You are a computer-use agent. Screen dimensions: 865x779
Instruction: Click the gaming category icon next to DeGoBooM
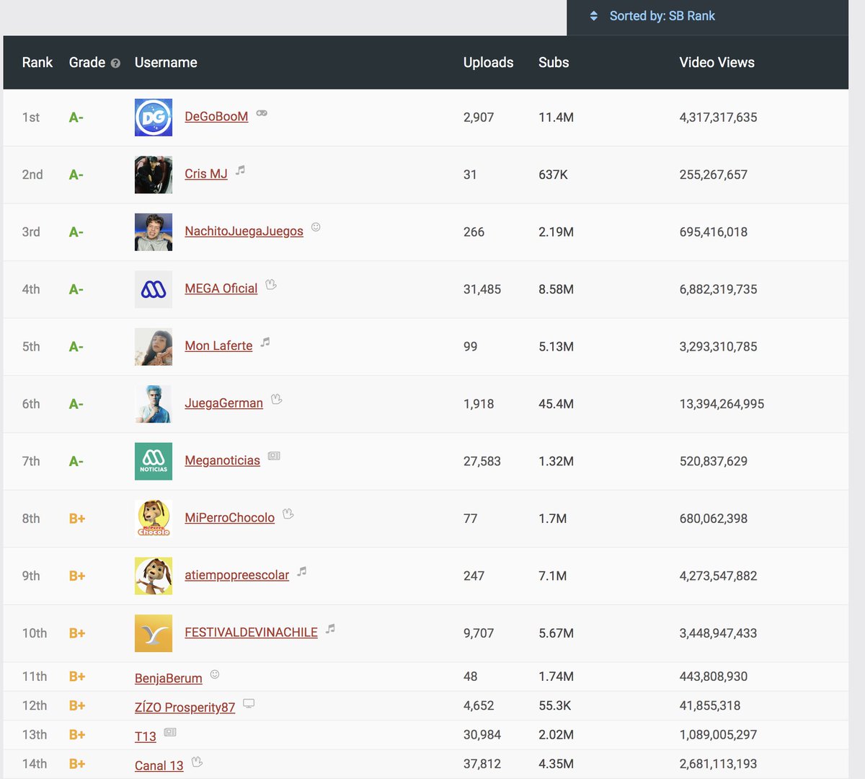[x=262, y=113]
